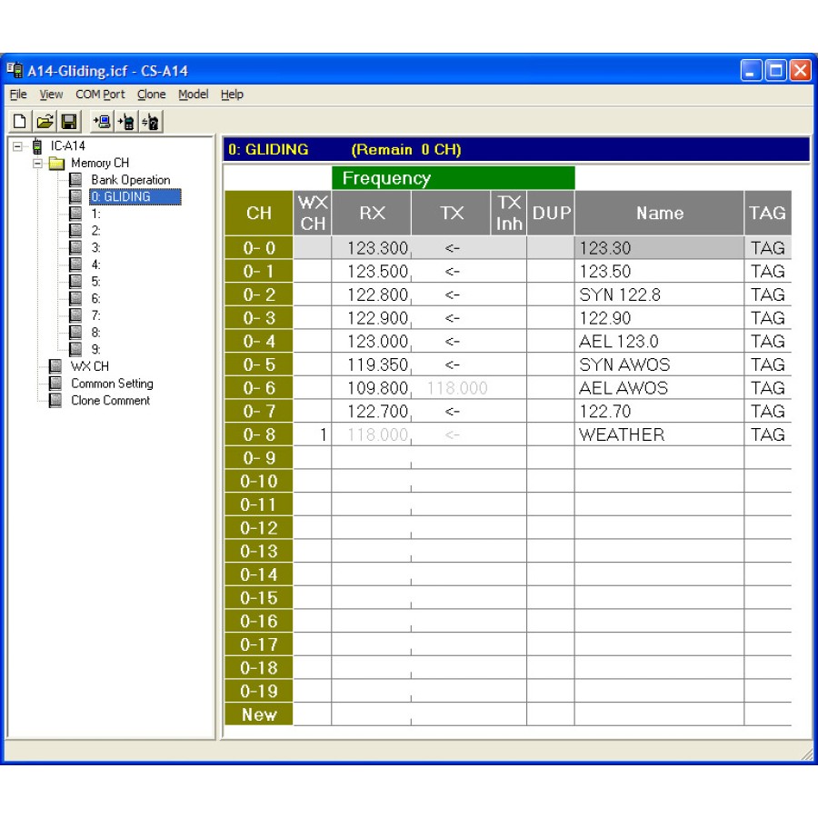Select bank 7: in the tree

96,315
